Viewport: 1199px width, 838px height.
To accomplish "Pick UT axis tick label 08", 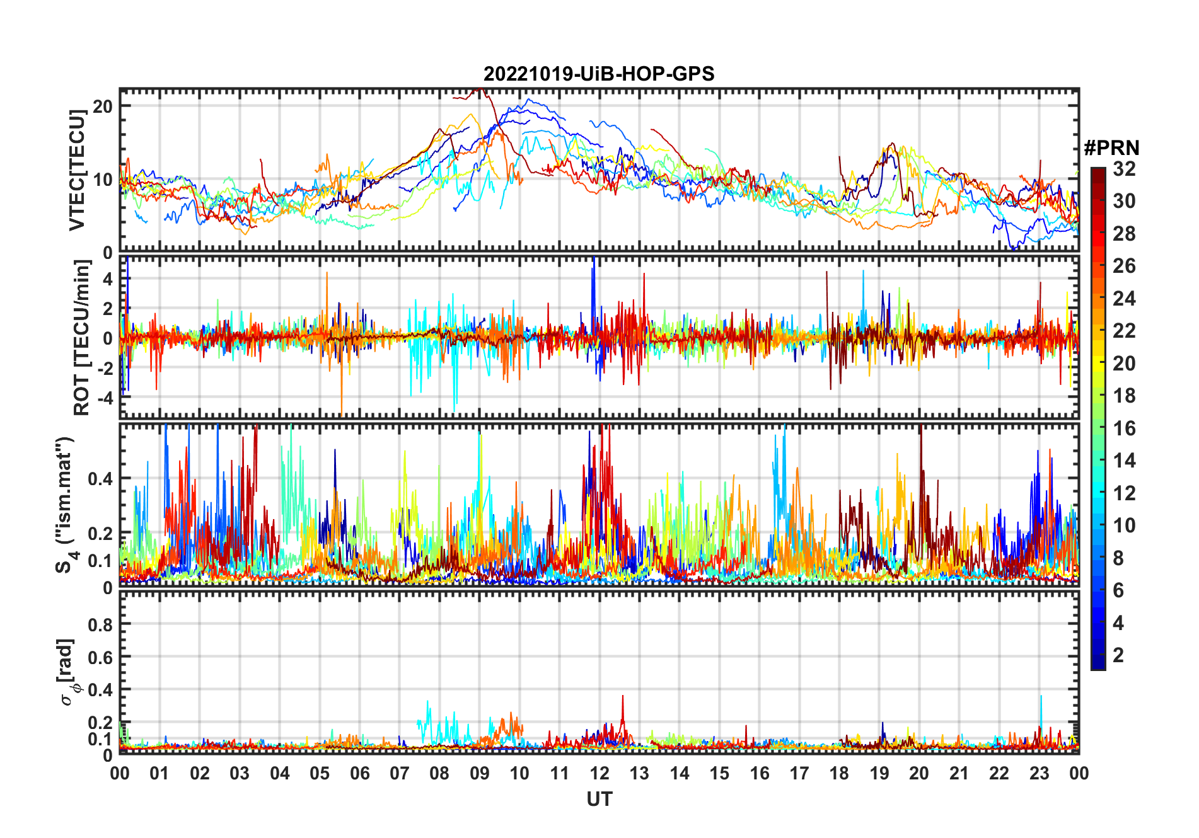I will pyautogui.click(x=439, y=773).
